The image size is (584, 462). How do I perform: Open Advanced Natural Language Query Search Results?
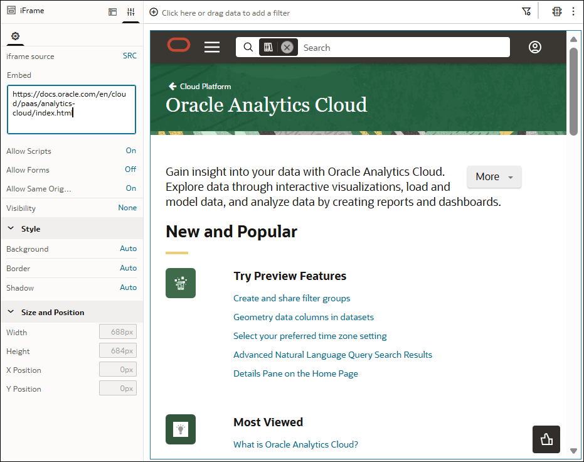(x=332, y=355)
